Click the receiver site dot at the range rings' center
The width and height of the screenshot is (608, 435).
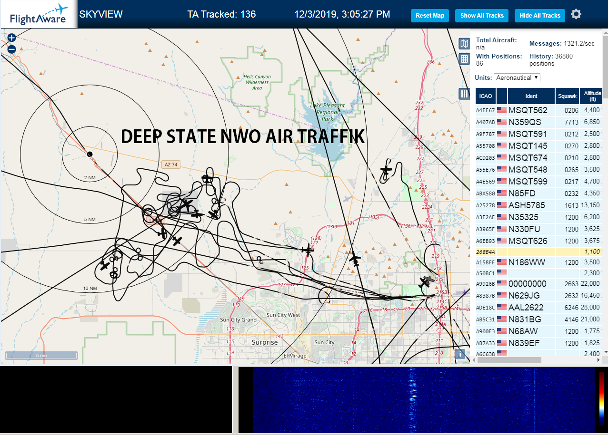point(89,154)
